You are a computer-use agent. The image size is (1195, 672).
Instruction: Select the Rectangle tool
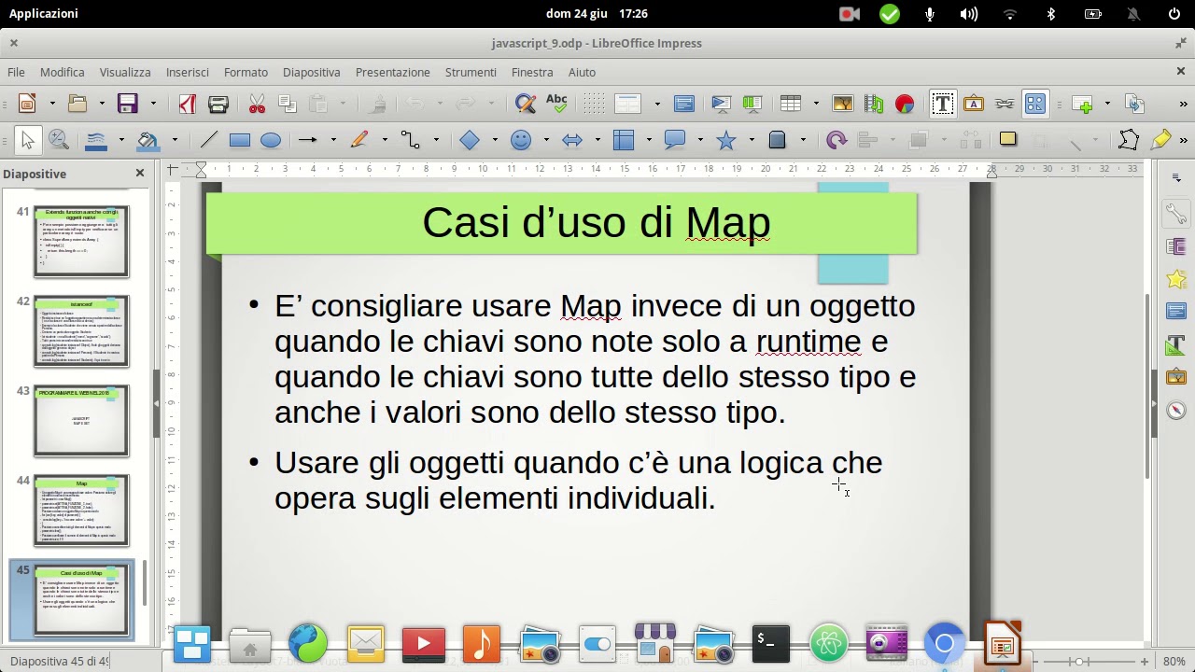[x=240, y=140]
